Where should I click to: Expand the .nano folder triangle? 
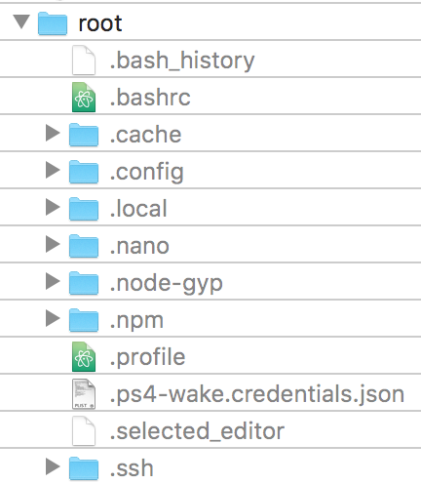tap(53, 244)
